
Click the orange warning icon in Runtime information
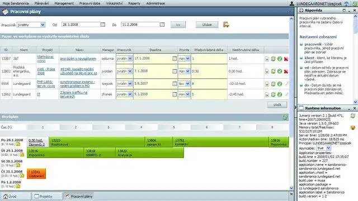click(x=353, y=127)
